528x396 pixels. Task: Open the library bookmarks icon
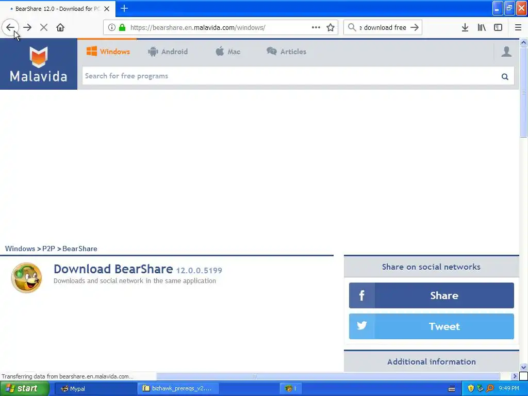click(x=482, y=27)
